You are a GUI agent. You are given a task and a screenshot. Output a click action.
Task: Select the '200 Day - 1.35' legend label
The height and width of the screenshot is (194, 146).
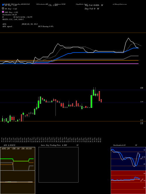11,12
